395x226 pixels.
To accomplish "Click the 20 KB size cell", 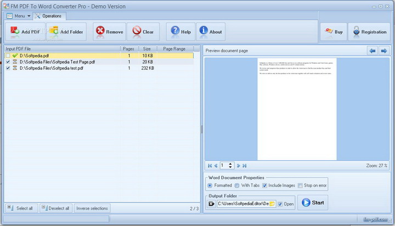I will point(148,62).
